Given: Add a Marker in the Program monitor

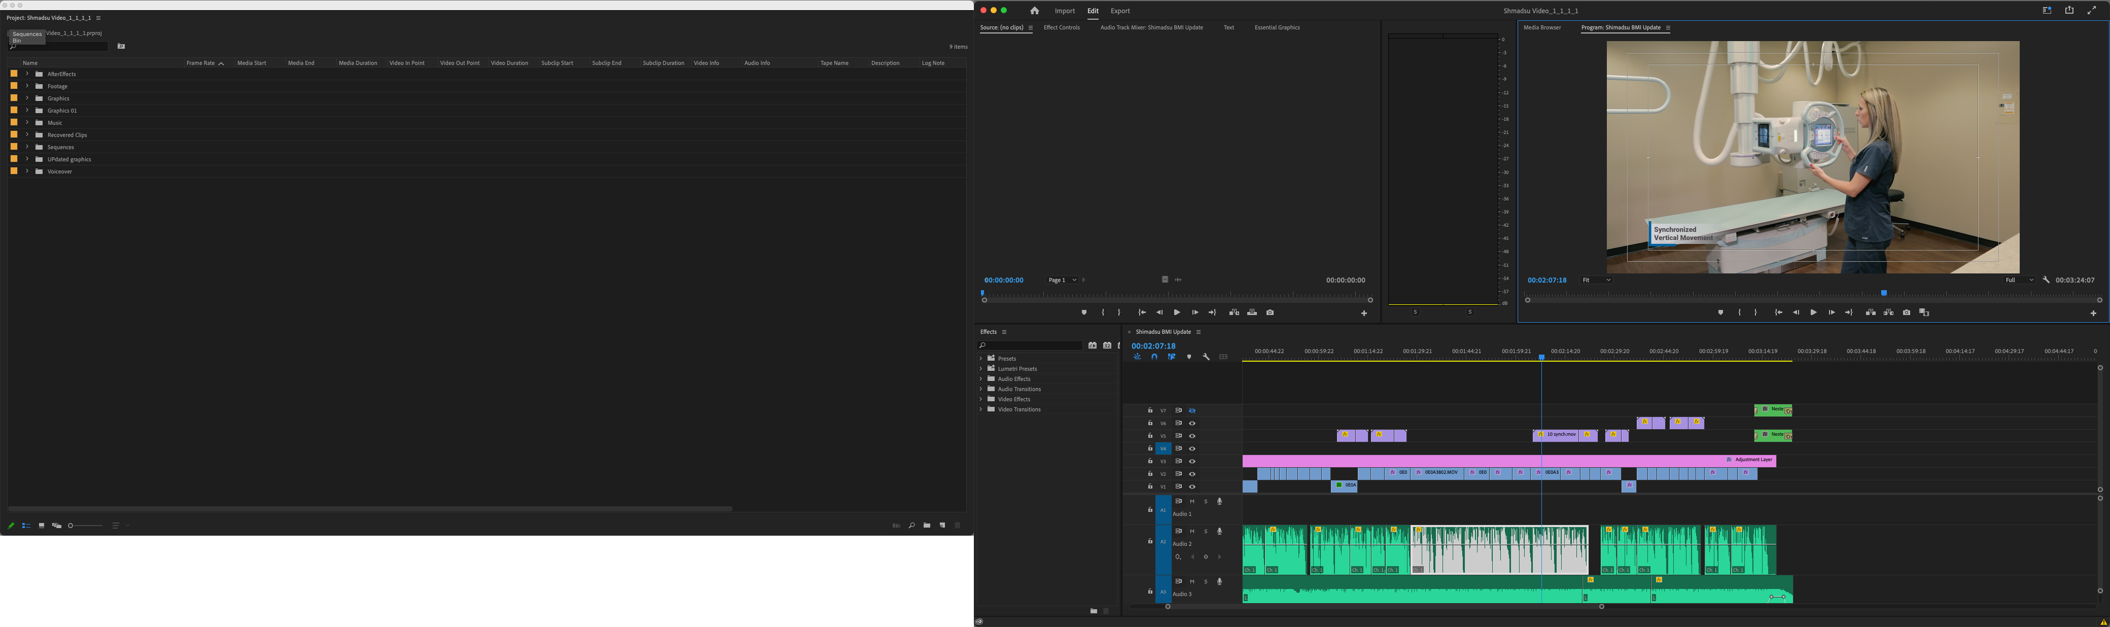Looking at the screenshot, I should click(1720, 312).
